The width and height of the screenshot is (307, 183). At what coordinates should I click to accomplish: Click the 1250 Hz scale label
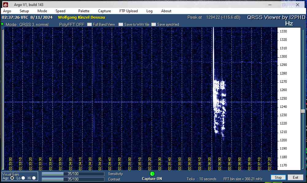(283, 98)
